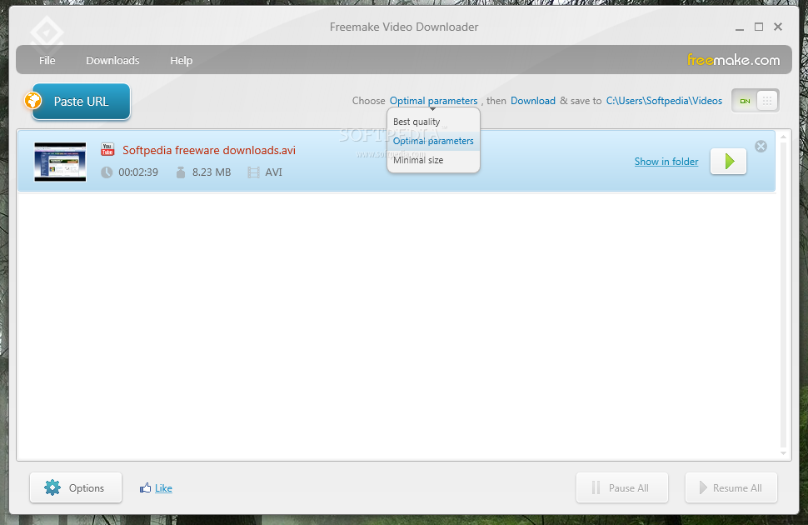Viewport: 808px width, 525px height.
Task: Expand the Optimal parameters dropdown
Action: tap(433, 101)
